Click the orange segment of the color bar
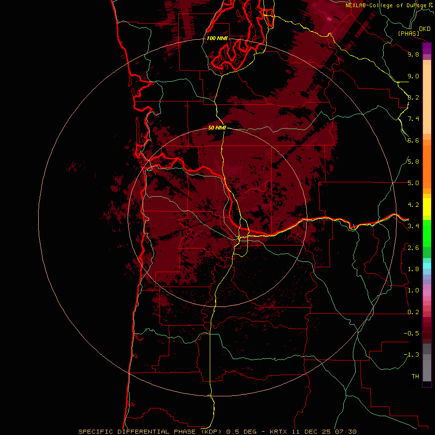 427,167
